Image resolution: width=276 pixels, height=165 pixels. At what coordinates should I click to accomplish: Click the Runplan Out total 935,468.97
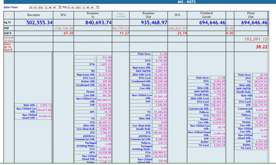click(x=154, y=22)
